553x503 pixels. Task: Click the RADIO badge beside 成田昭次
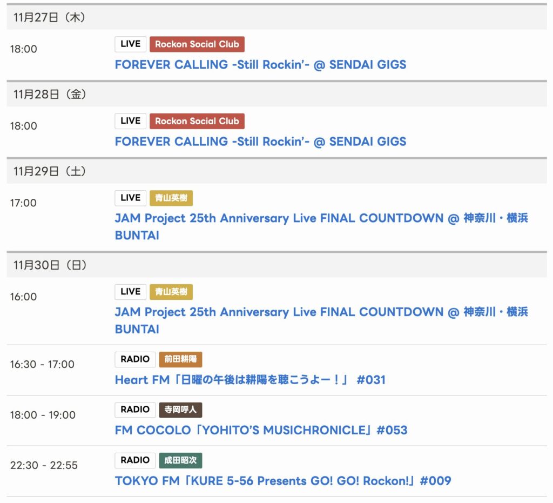[135, 460]
